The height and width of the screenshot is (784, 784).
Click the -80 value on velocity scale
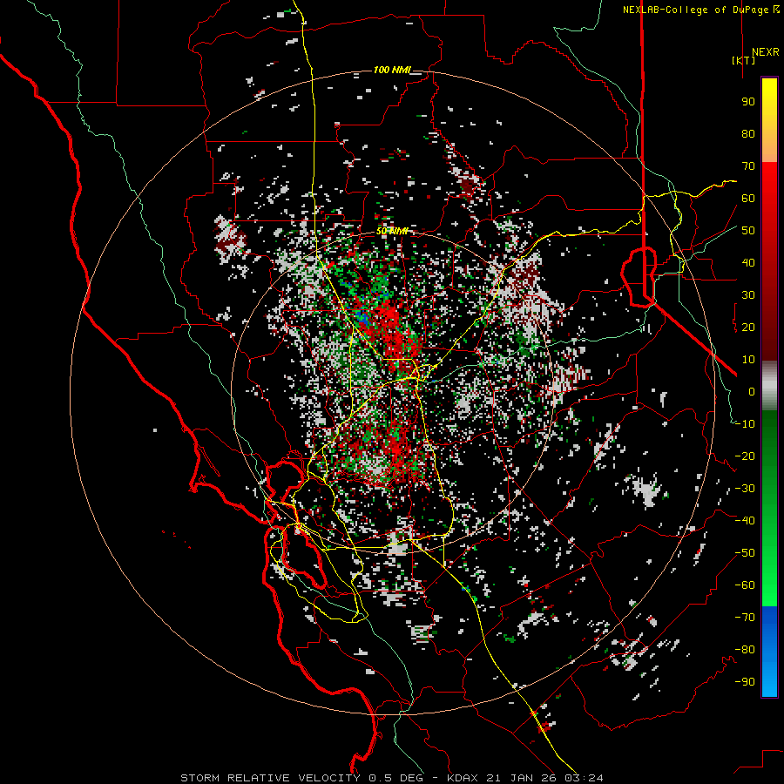[745, 650]
